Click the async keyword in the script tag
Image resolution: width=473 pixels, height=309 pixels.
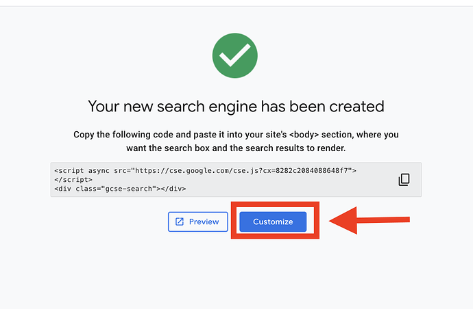(99, 171)
